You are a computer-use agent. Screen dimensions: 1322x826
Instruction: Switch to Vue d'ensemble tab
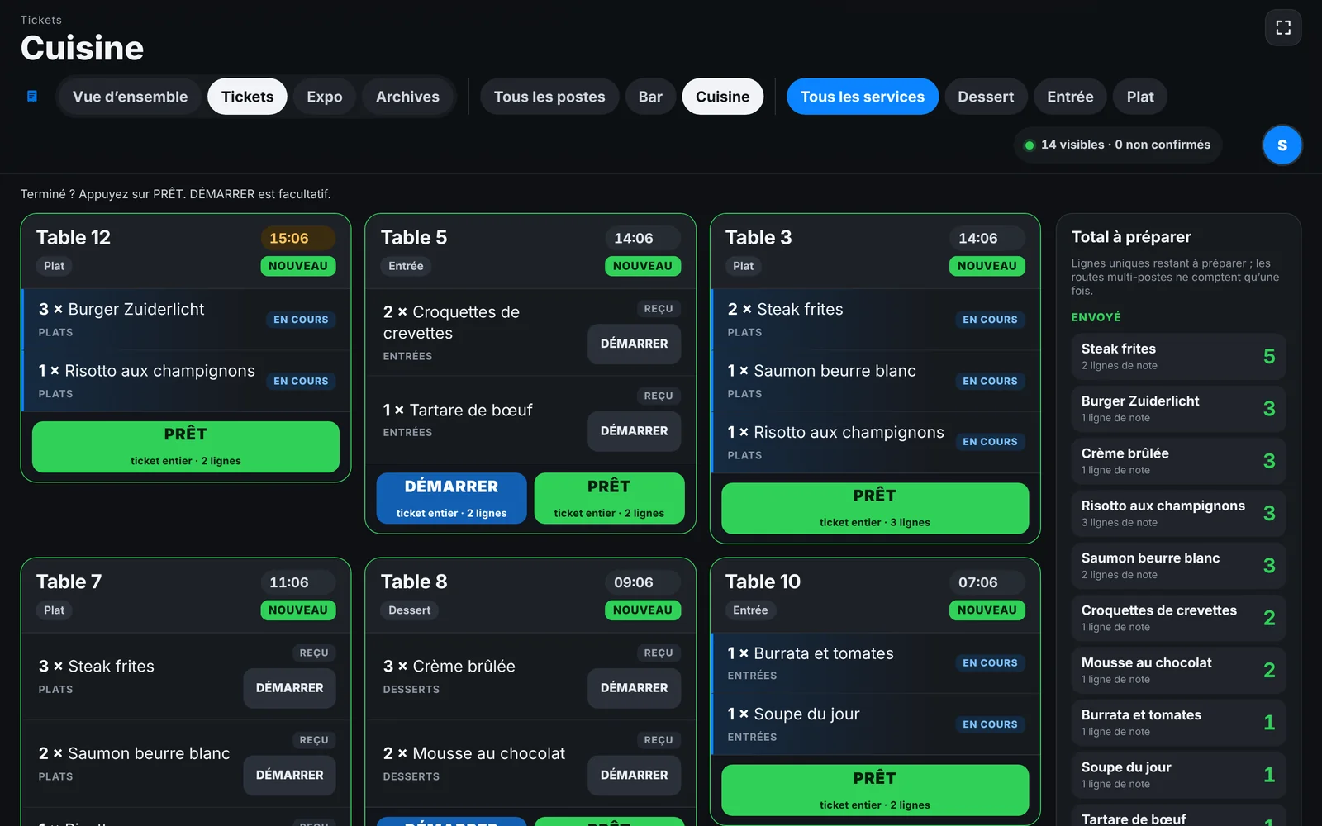pos(130,97)
